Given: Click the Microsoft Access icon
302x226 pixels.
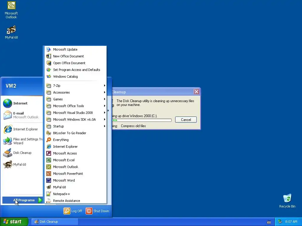Looking at the screenshot, I should (x=49, y=153).
